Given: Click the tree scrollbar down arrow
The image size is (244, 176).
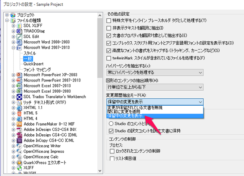Looking at the screenshot, I should point(100,171).
